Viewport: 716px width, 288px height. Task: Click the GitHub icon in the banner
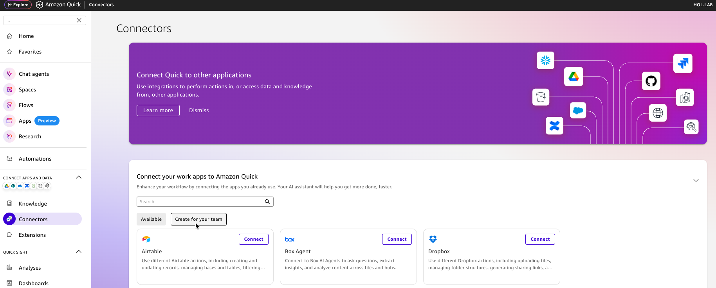click(651, 81)
